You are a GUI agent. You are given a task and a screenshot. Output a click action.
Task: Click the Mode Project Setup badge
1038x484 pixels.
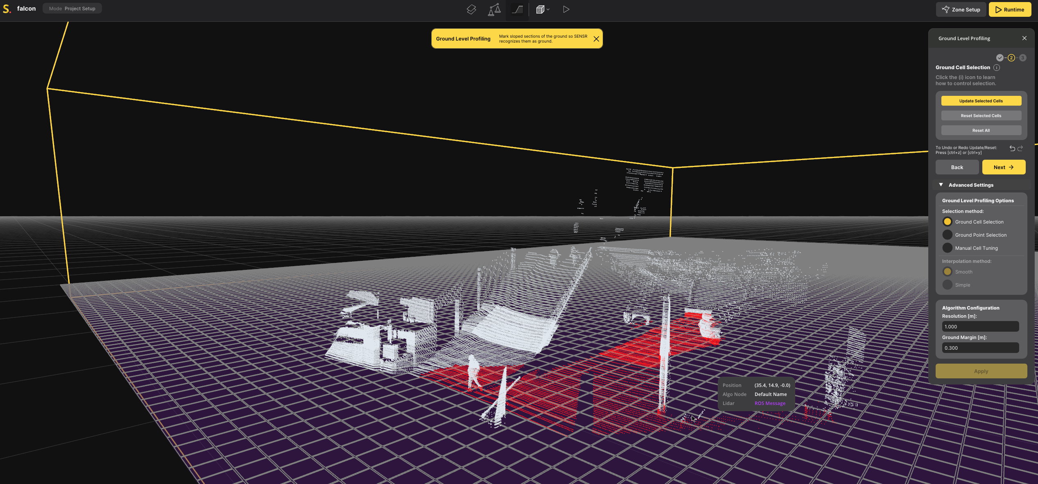[72, 9]
